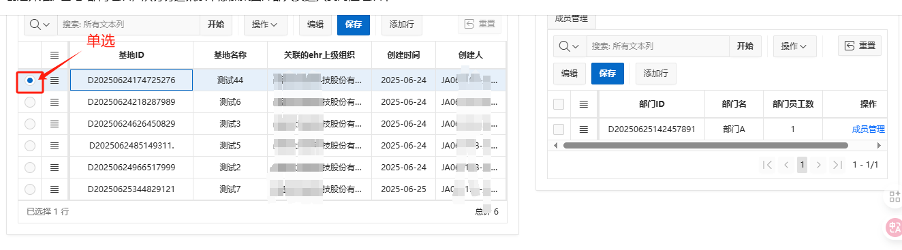Click cell D20250625344829121
Viewport: 902px width, 250px height.
[x=131, y=189]
